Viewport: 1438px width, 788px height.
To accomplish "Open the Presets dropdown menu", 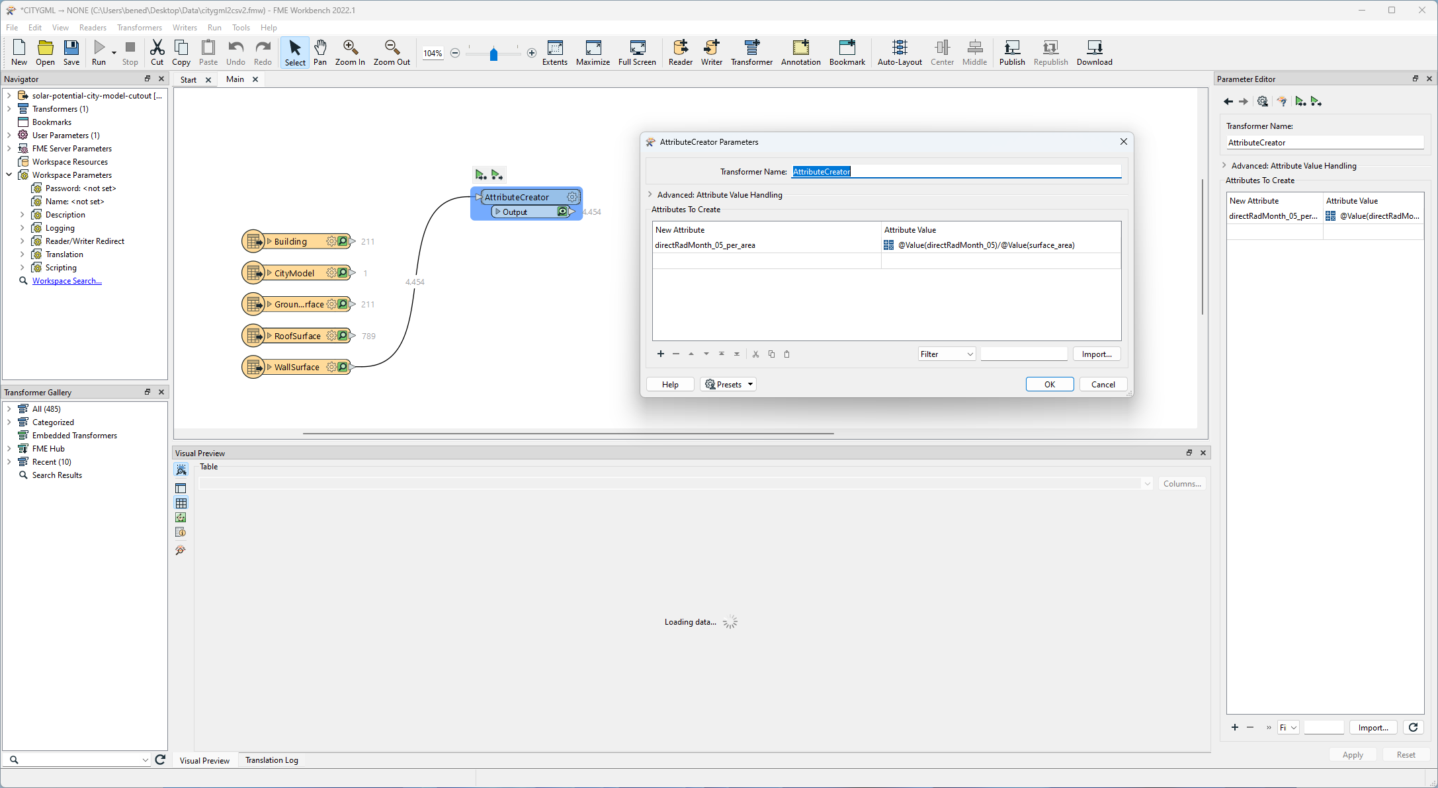I will point(728,385).
